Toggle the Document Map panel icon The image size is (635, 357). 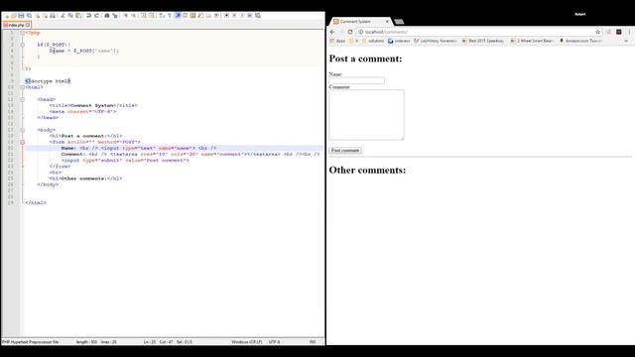[192, 16]
